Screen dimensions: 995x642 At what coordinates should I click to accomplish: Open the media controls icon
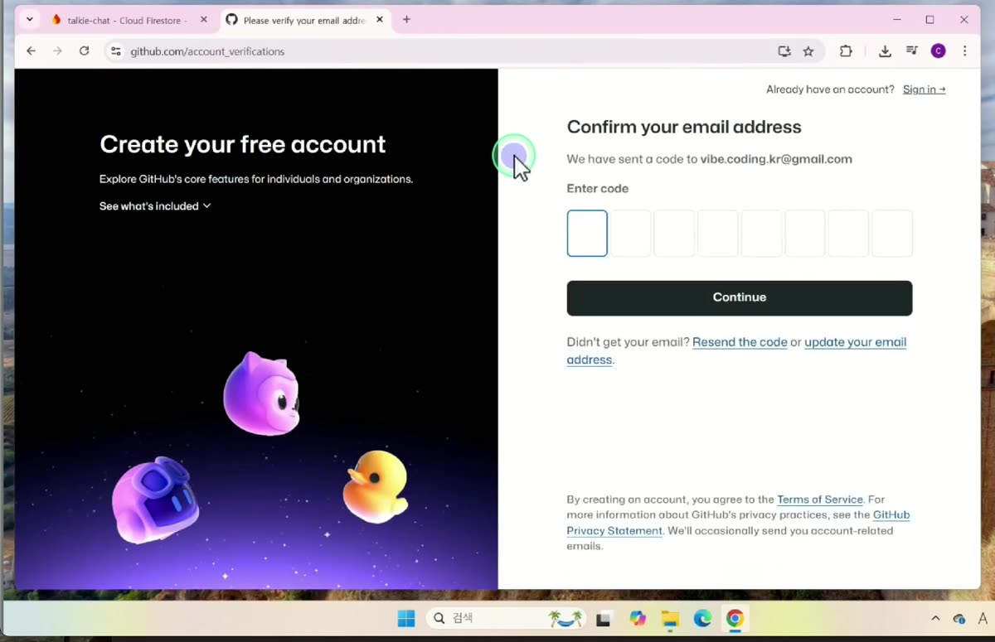[912, 51]
